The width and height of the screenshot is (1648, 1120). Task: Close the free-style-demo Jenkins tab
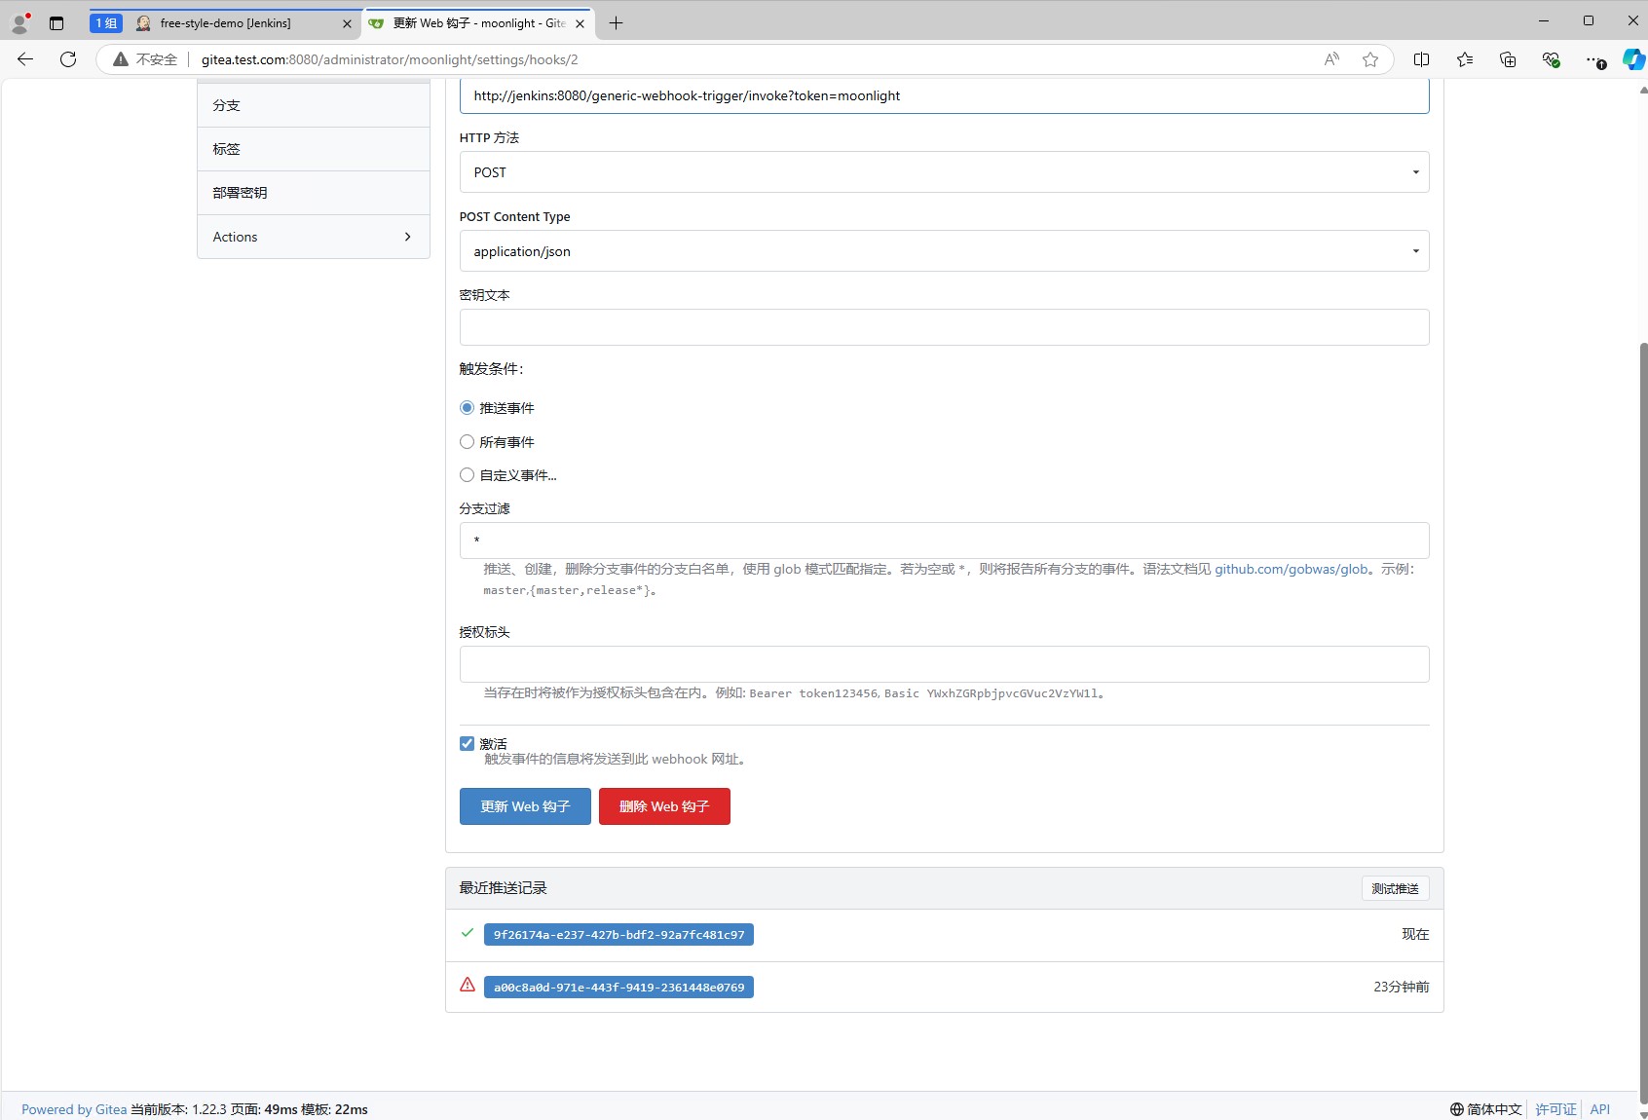[x=347, y=23]
